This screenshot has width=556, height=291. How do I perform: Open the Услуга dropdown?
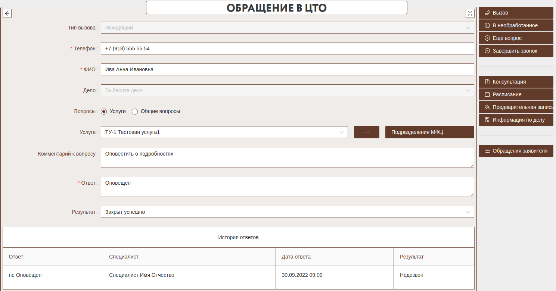[224, 132]
